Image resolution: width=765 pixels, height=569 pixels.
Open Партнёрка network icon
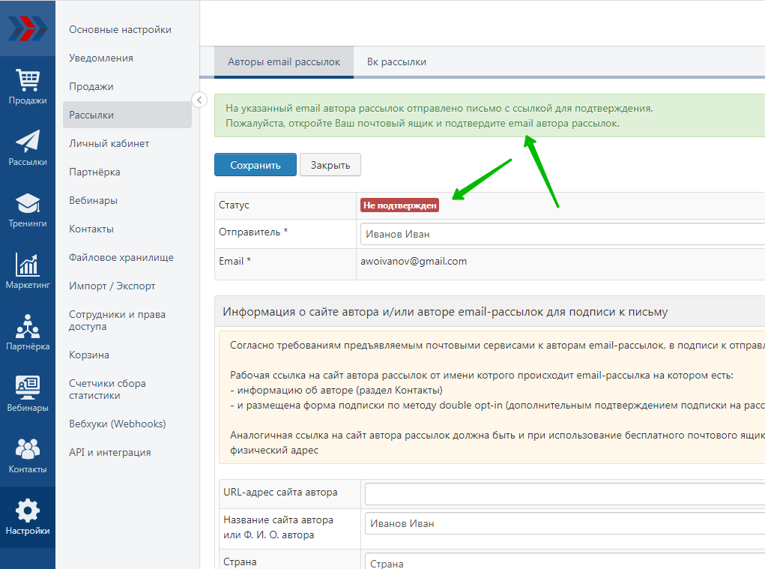(28, 326)
